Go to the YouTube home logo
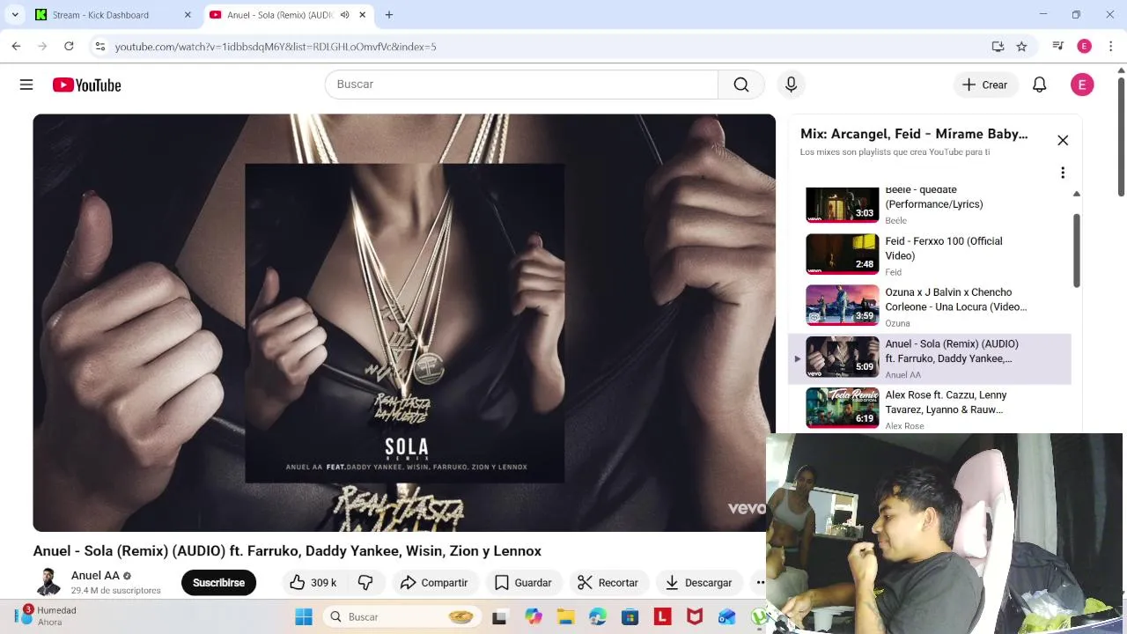Image resolution: width=1127 pixels, height=634 pixels. (86, 85)
